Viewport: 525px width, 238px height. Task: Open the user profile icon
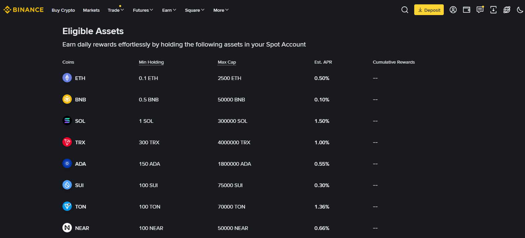(453, 10)
